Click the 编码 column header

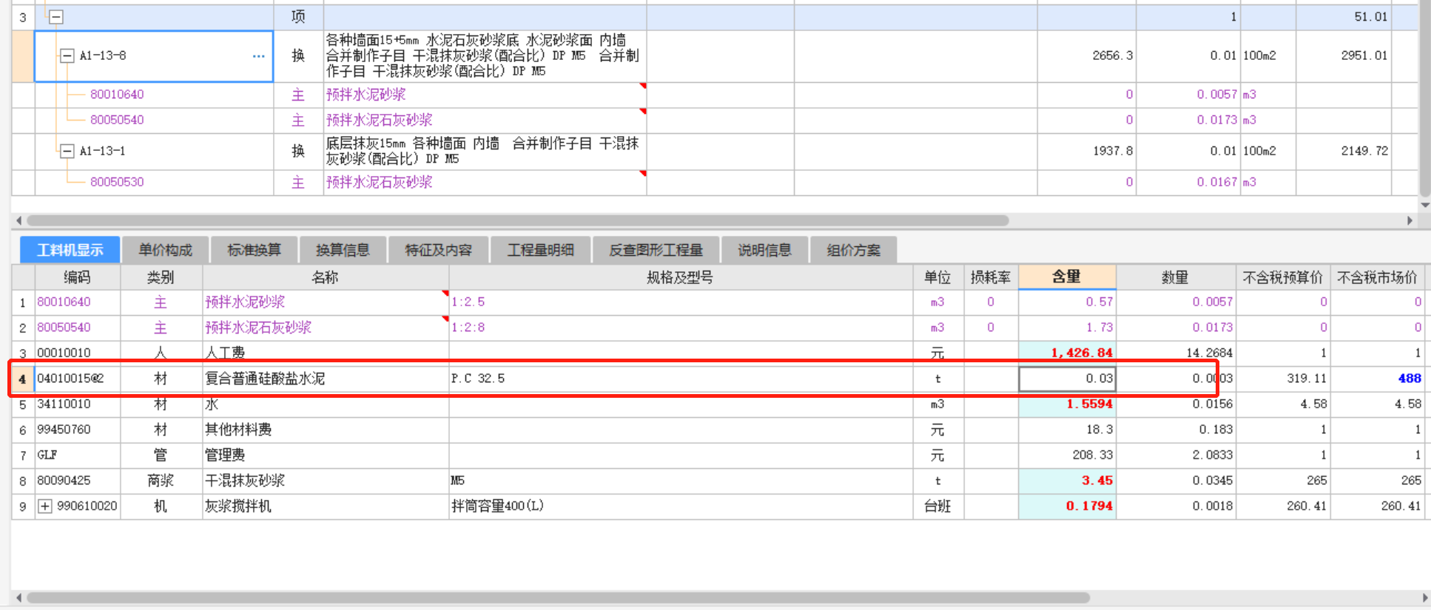pyautogui.click(x=77, y=277)
